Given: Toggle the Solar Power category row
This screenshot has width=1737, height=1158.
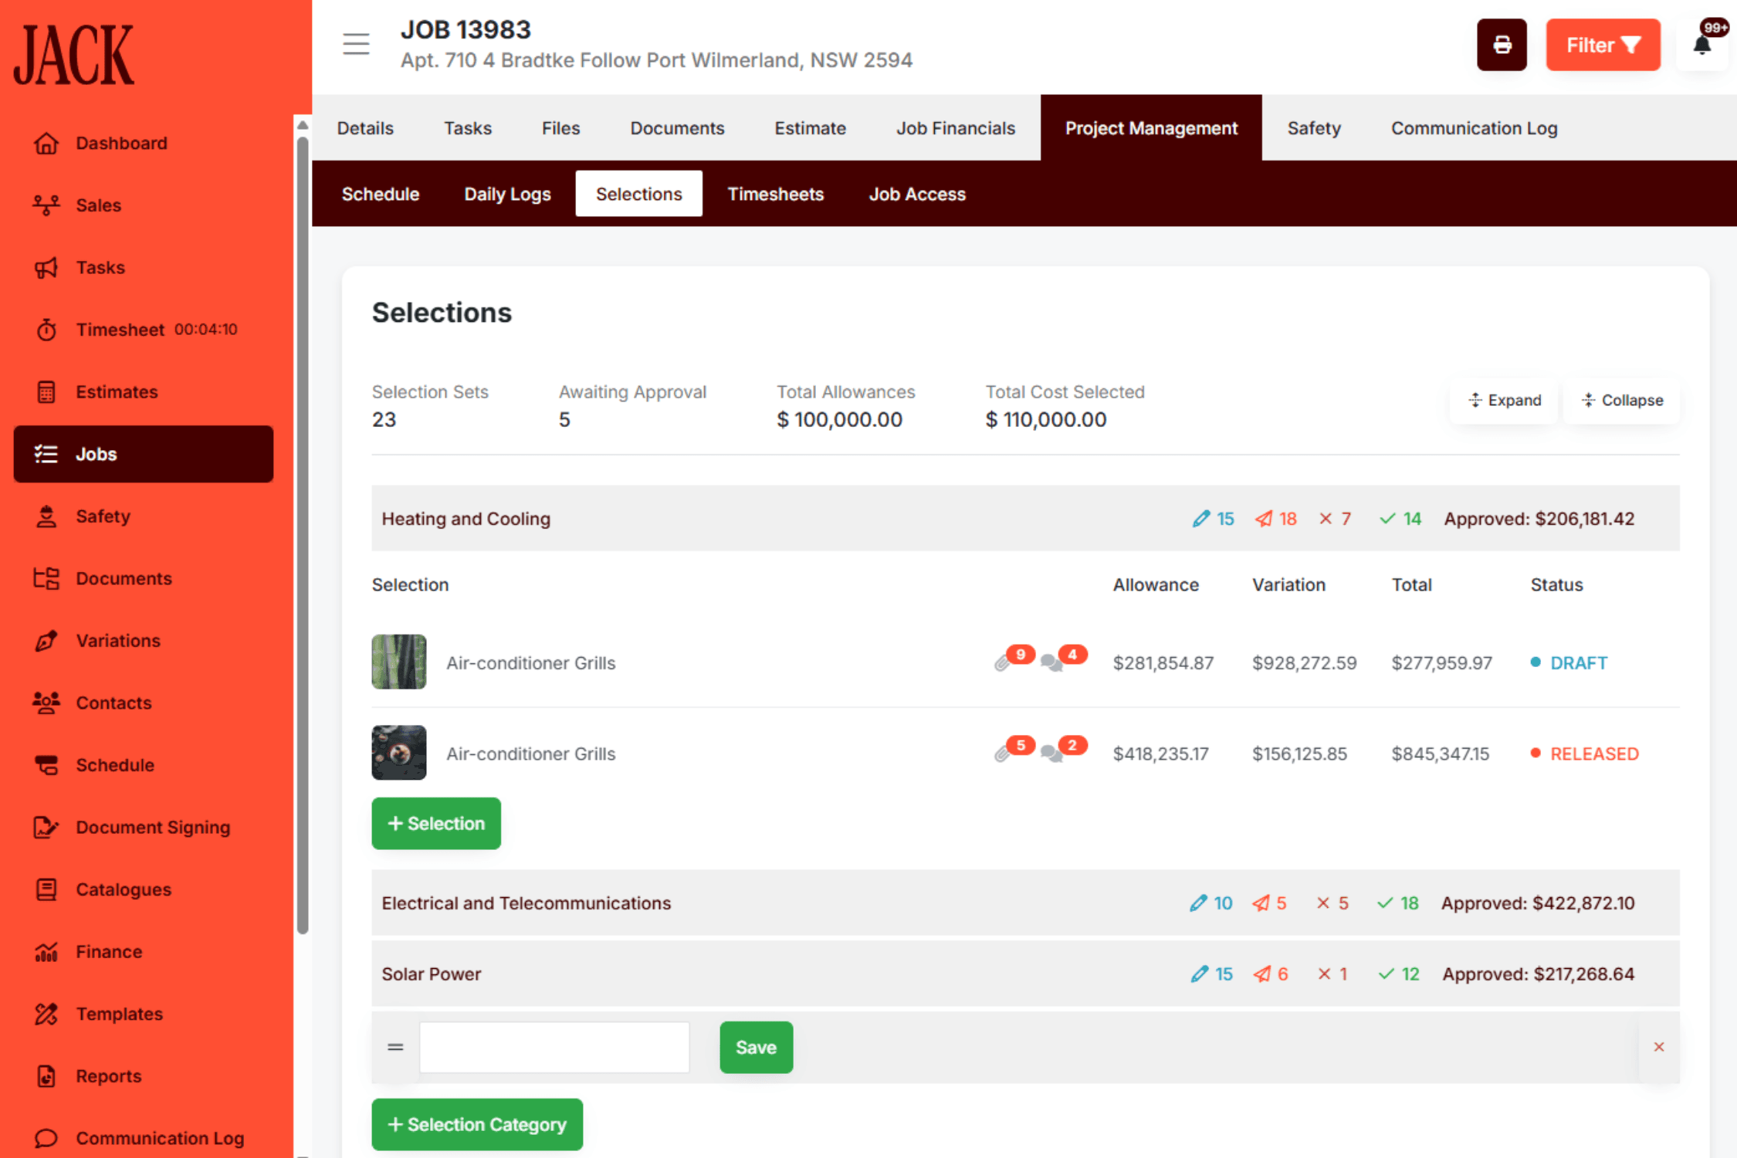Looking at the screenshot, I should click(431, 973).
